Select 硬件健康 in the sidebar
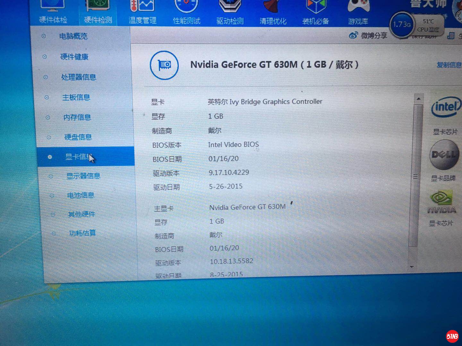This screenshot has height=346, width=462. tap(74, 57)
